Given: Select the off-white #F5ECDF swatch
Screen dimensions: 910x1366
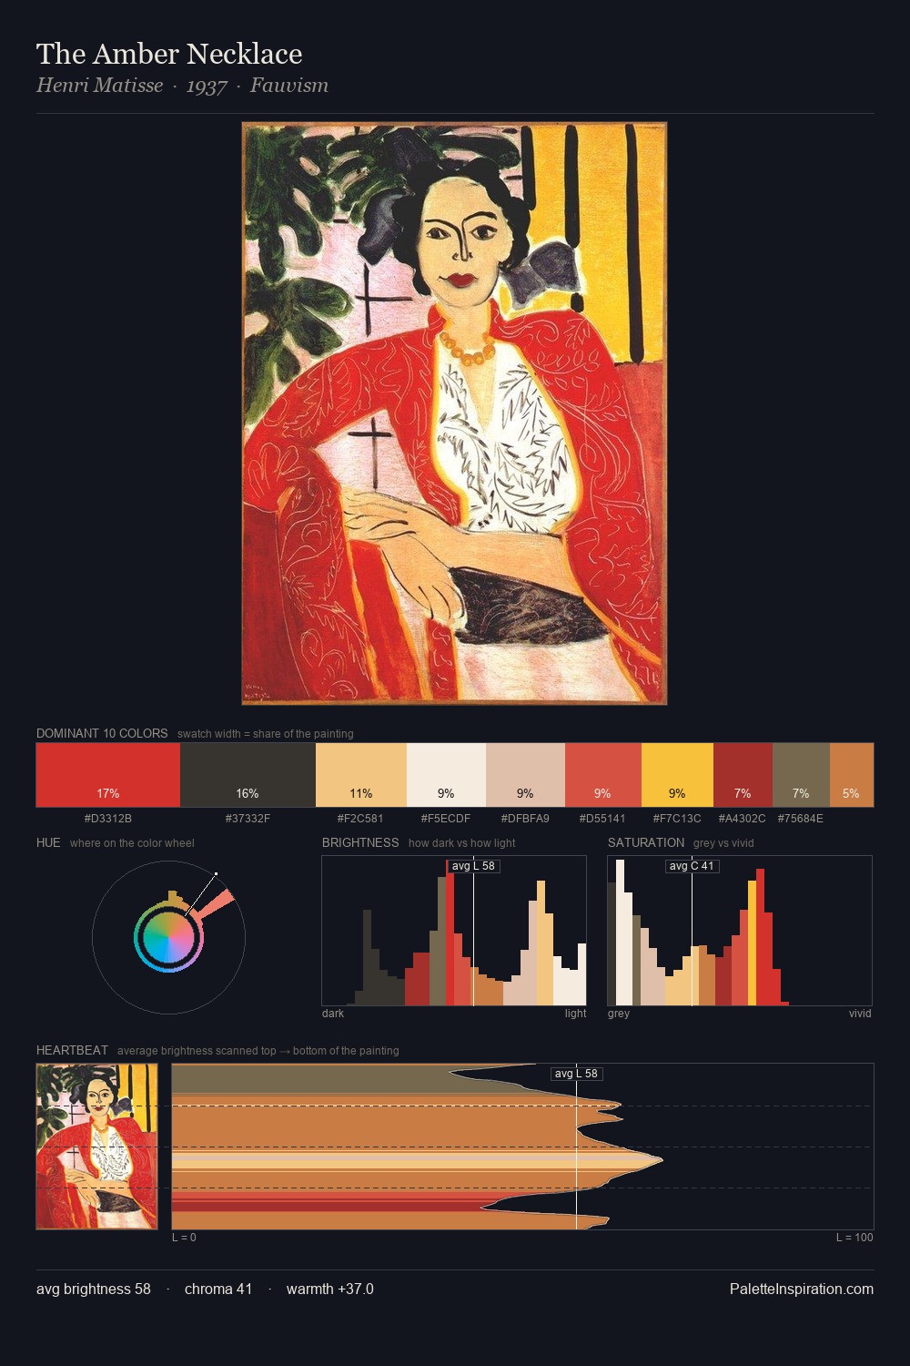Looking at the screenshot, I should pos(446,775).
